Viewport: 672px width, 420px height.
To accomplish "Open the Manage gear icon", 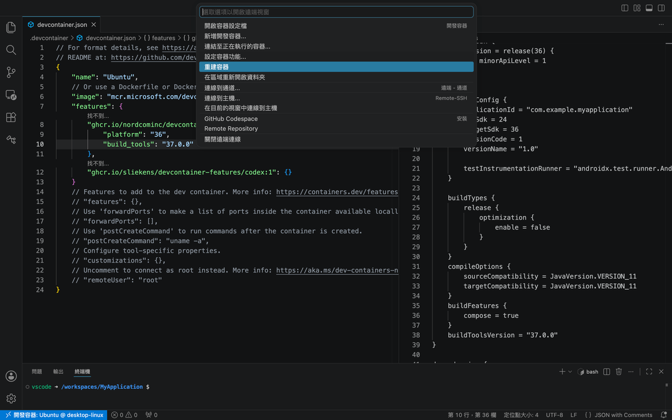I will (11, 398).
